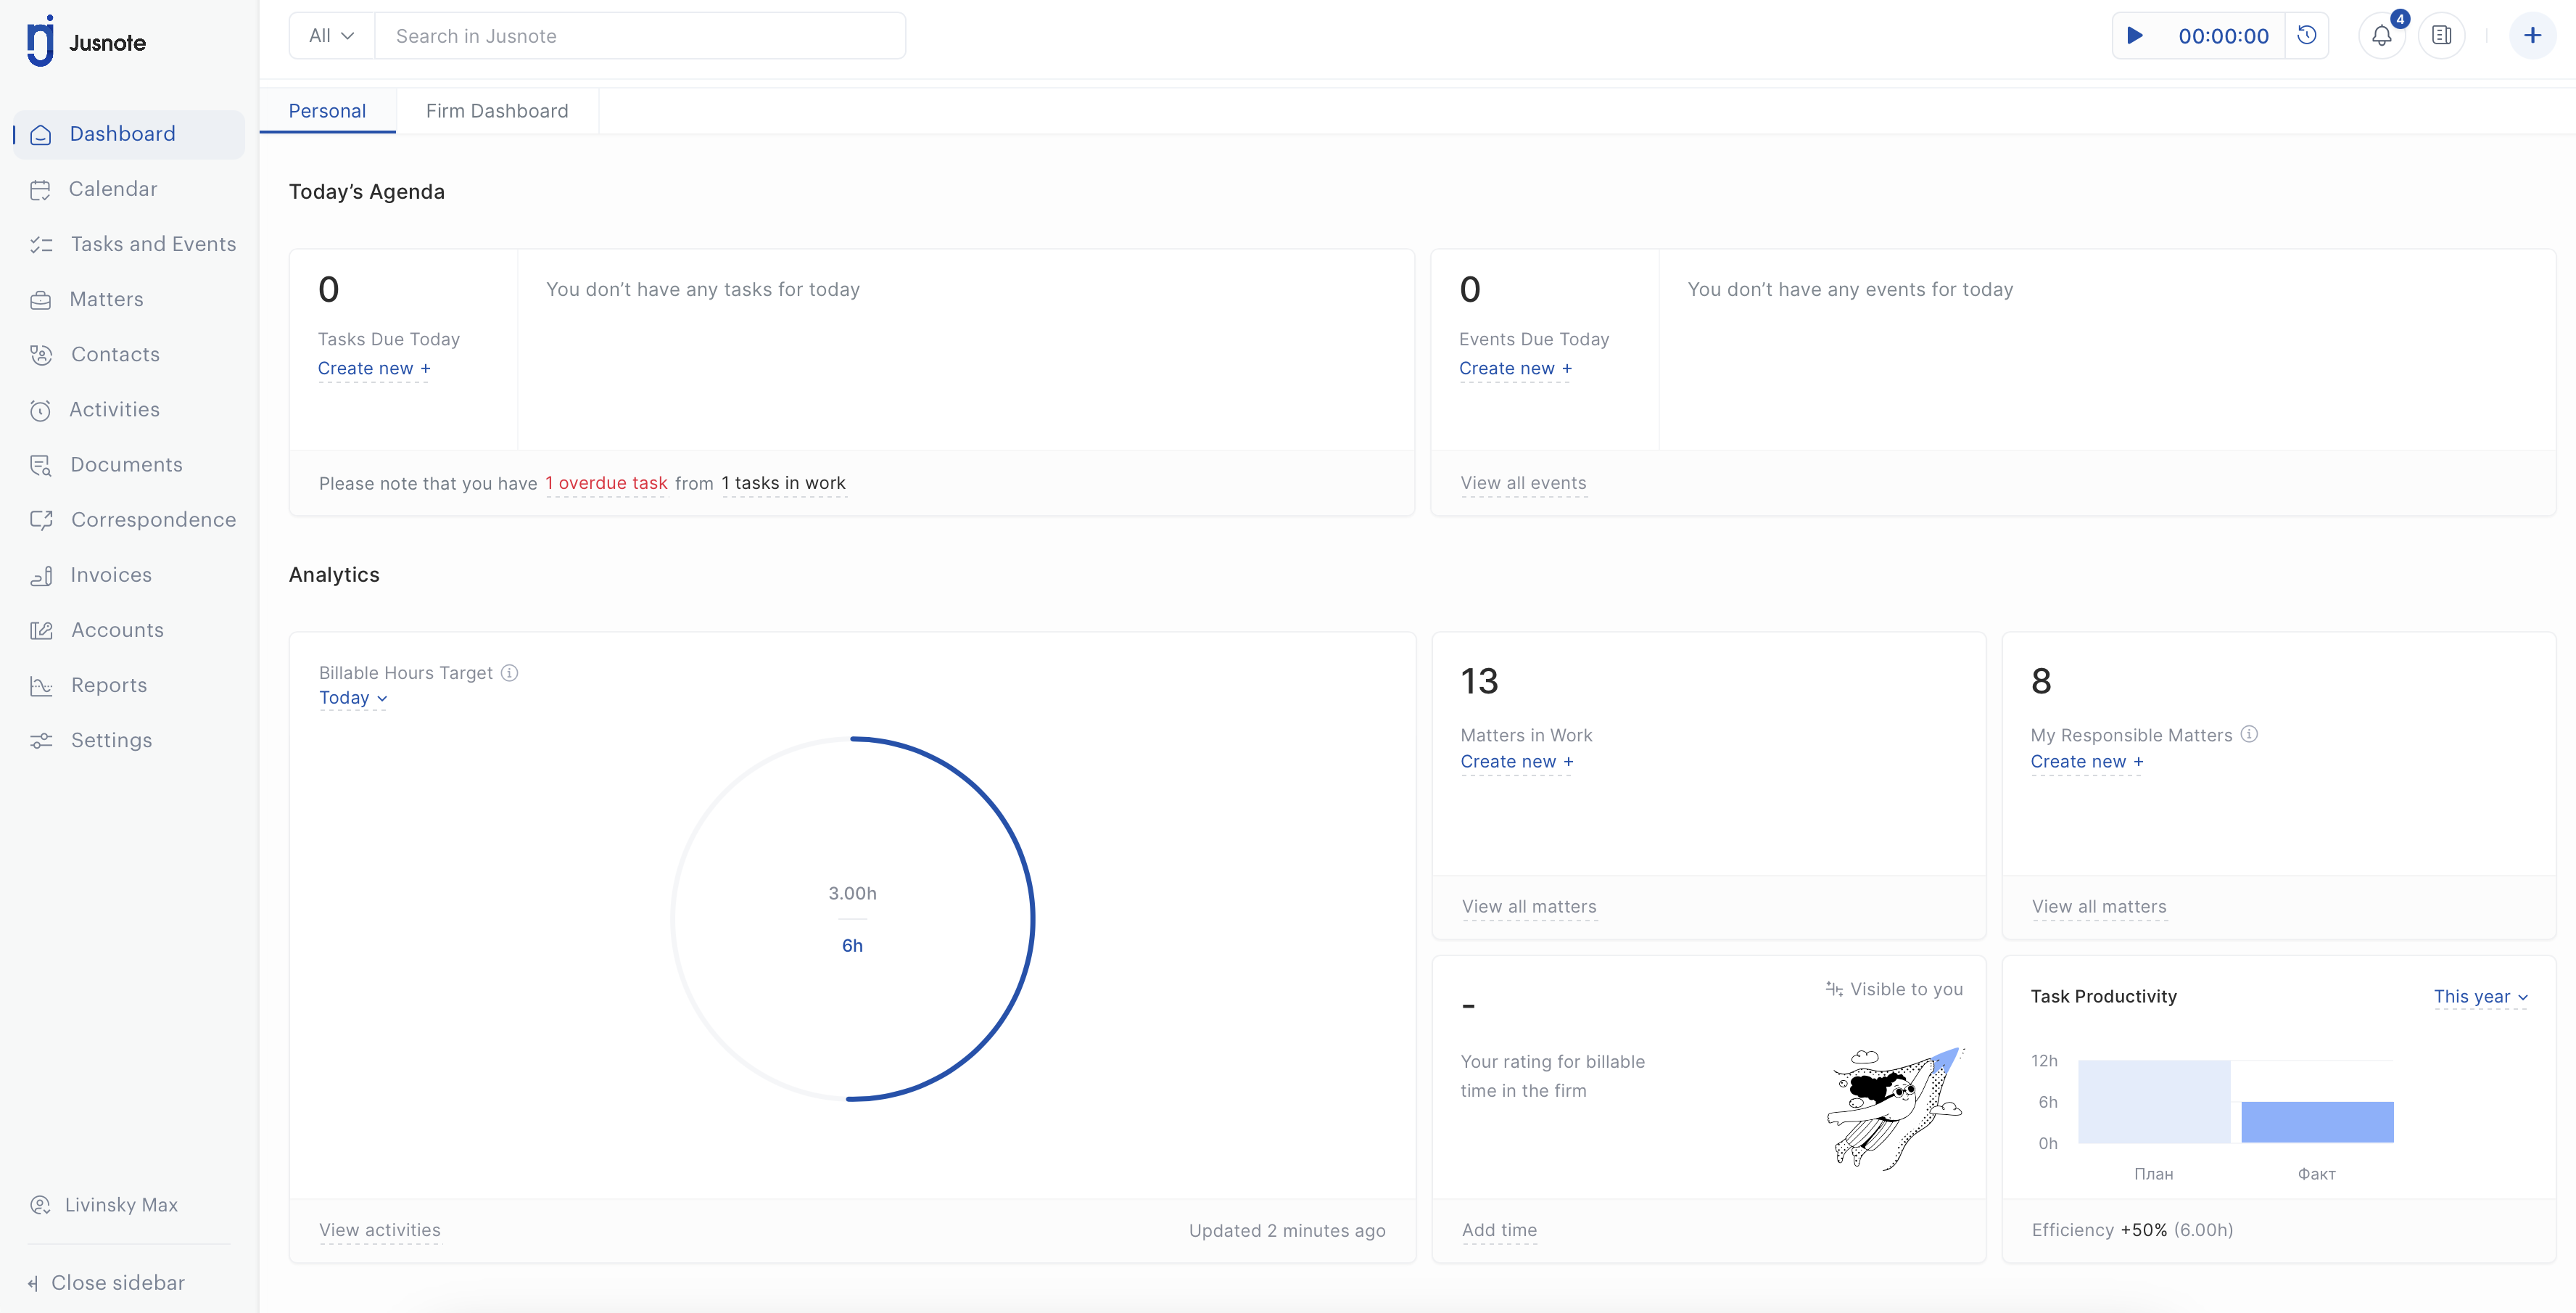Go to Reports in the sidebar
This screenshot has width=2576, height=1313.
coord(109,685)
